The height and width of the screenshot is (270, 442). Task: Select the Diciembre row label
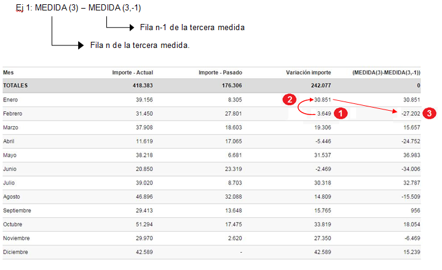[15, 252]
